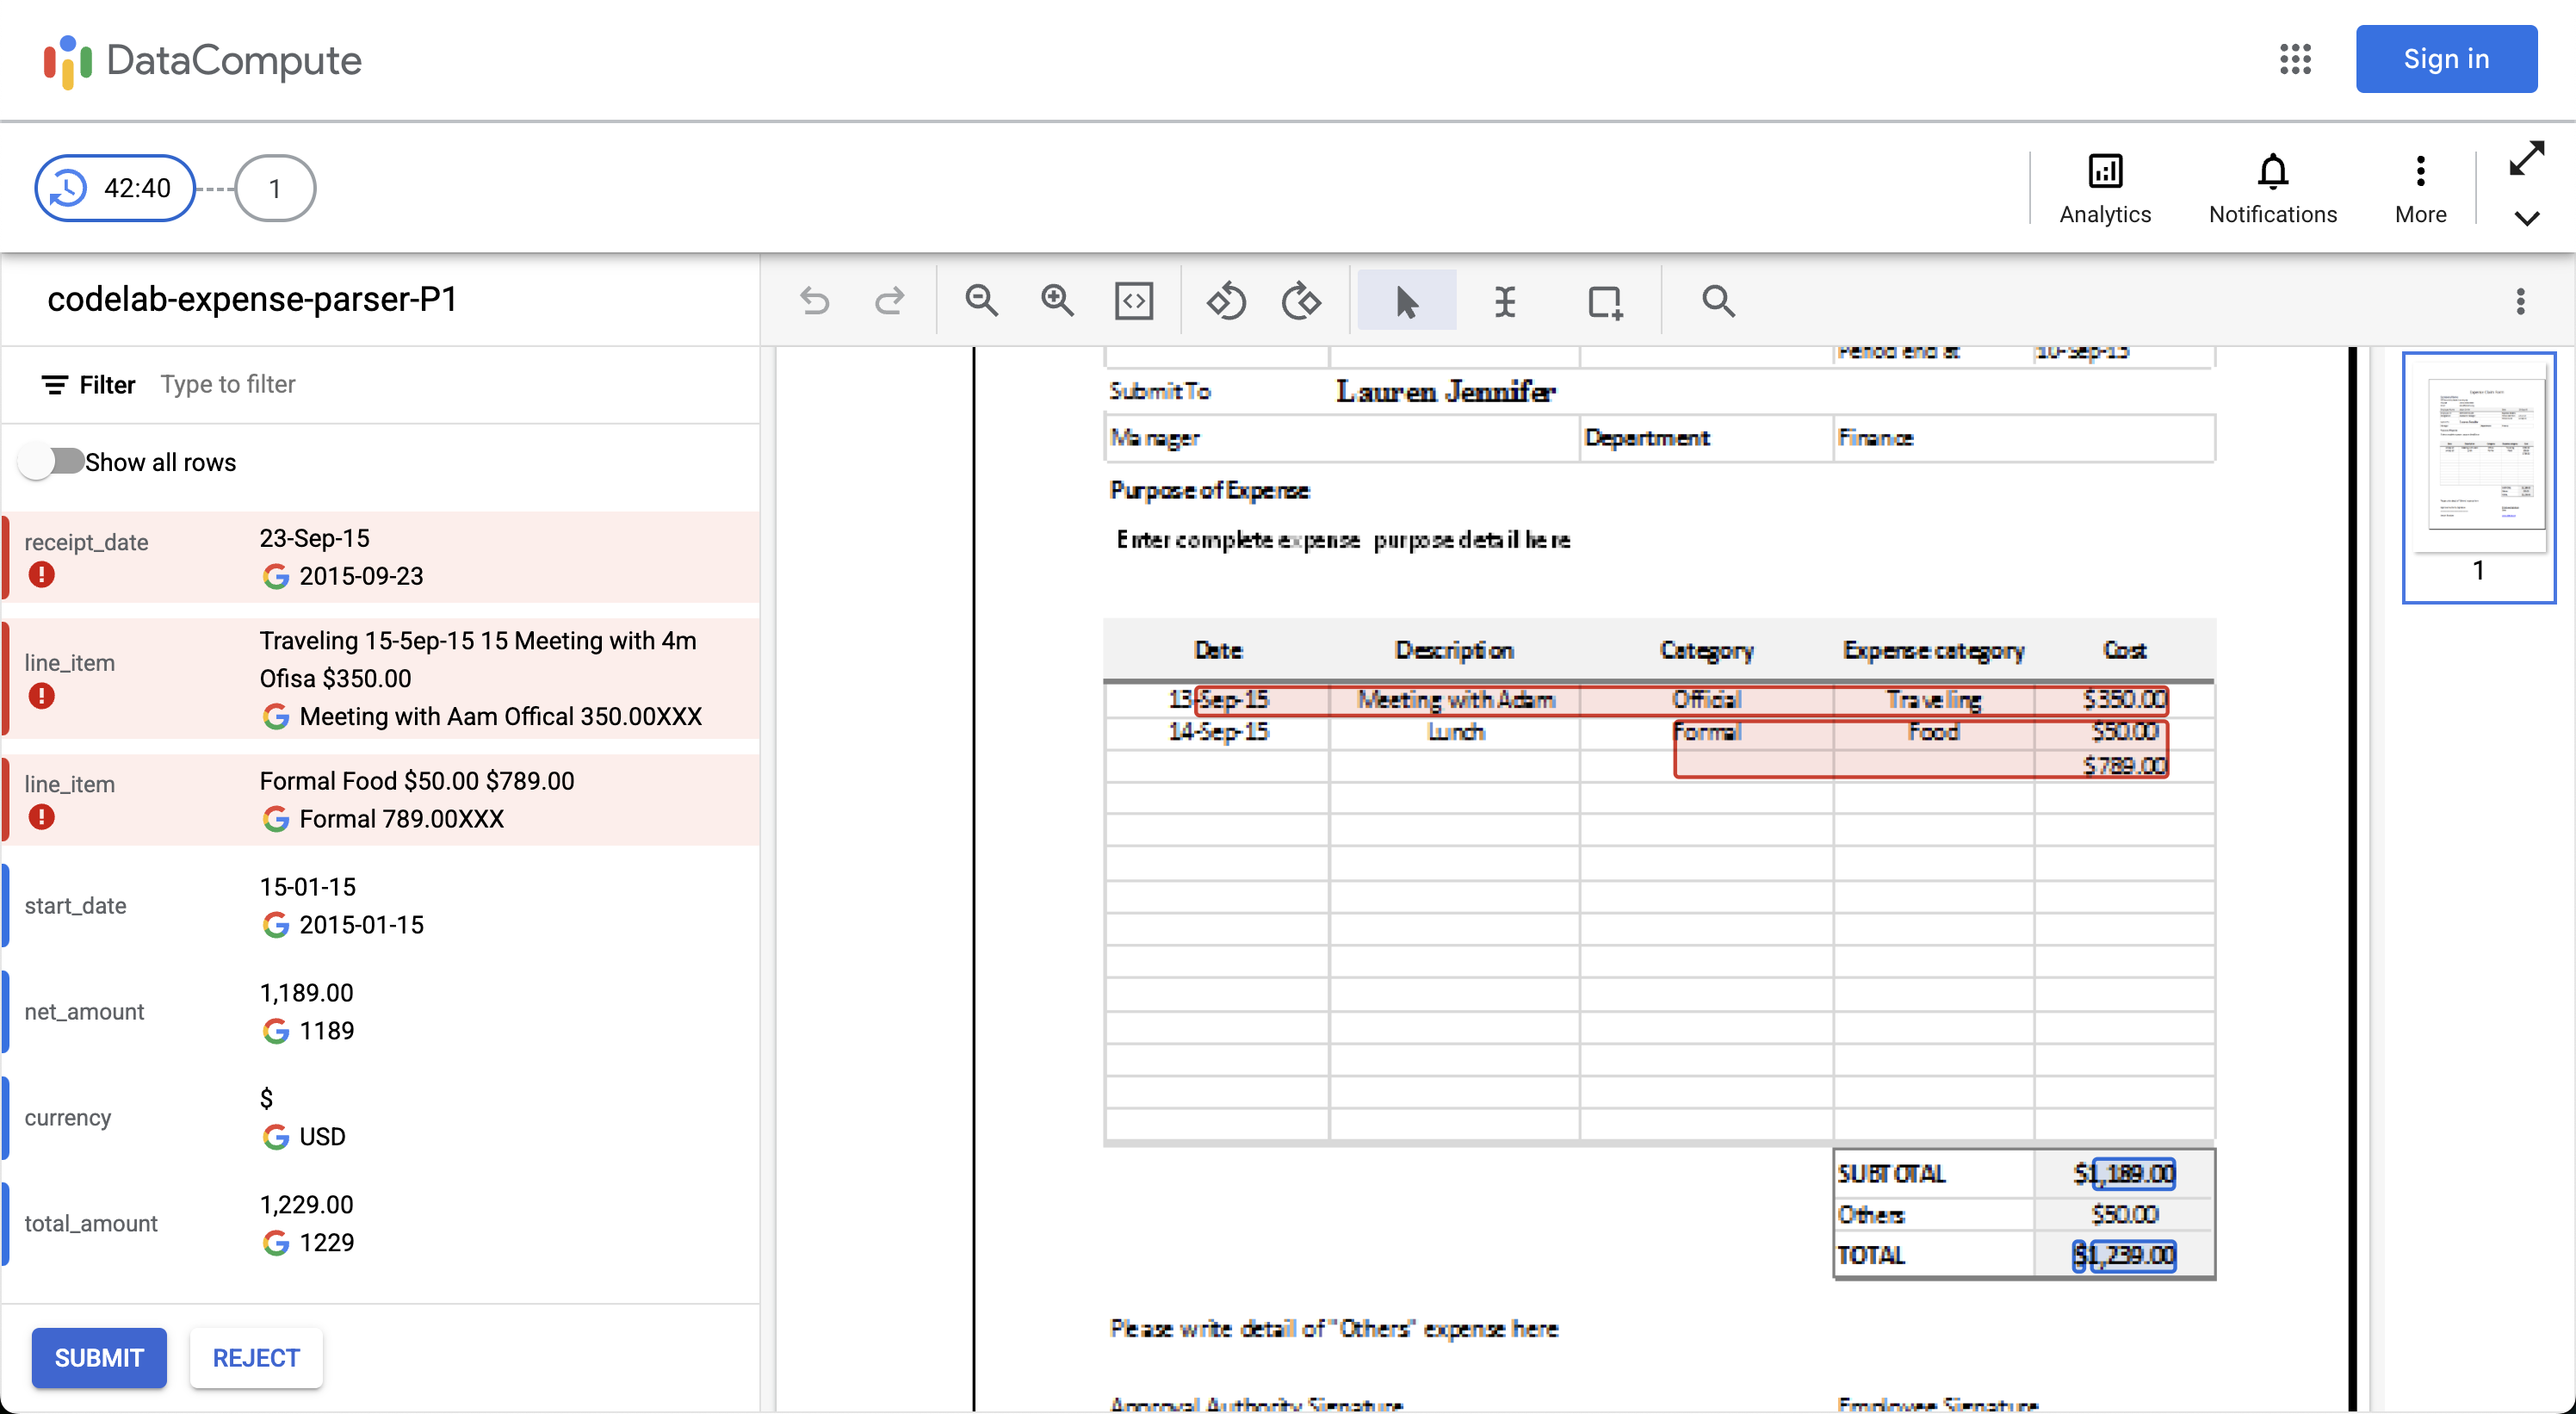
Task: Select the text cursor tool
Action: coord(1504,300)
